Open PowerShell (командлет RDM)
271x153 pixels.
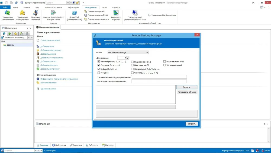[74, 15]
